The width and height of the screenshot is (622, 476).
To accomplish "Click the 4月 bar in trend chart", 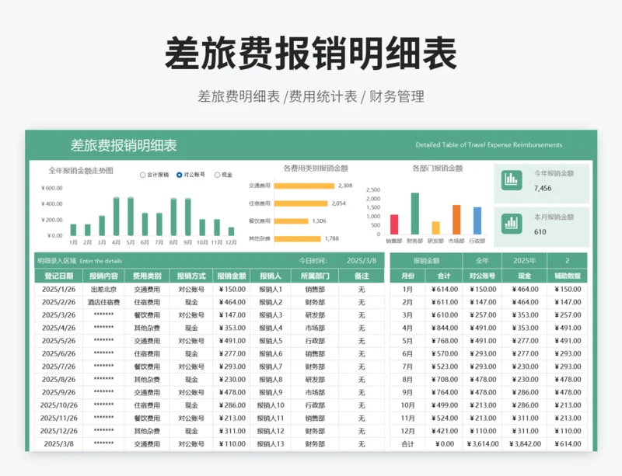I will pos(116,217).
